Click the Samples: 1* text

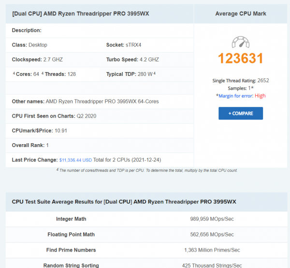241,88
